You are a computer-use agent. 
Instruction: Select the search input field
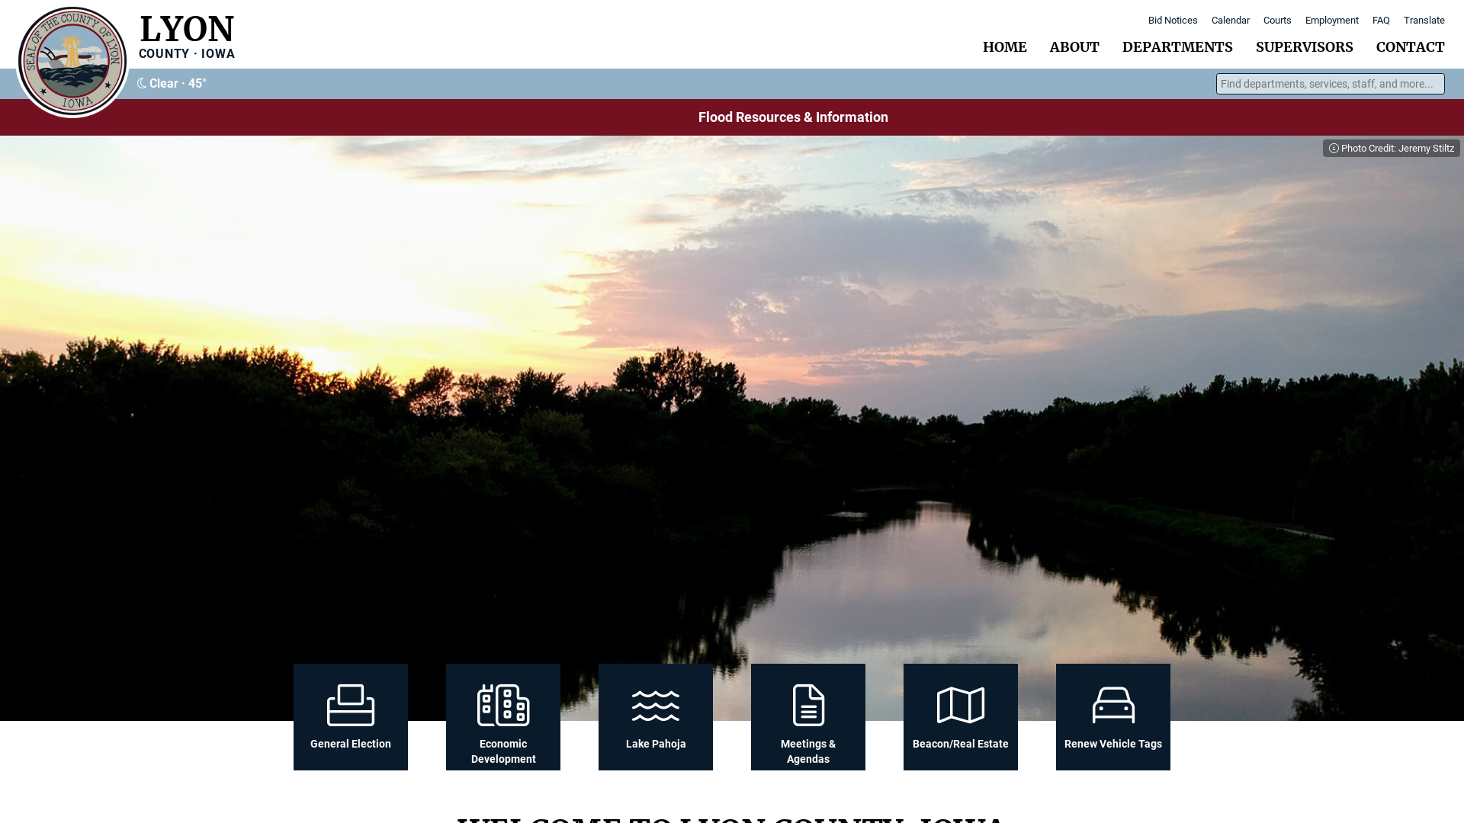(x=1331, y=83)
